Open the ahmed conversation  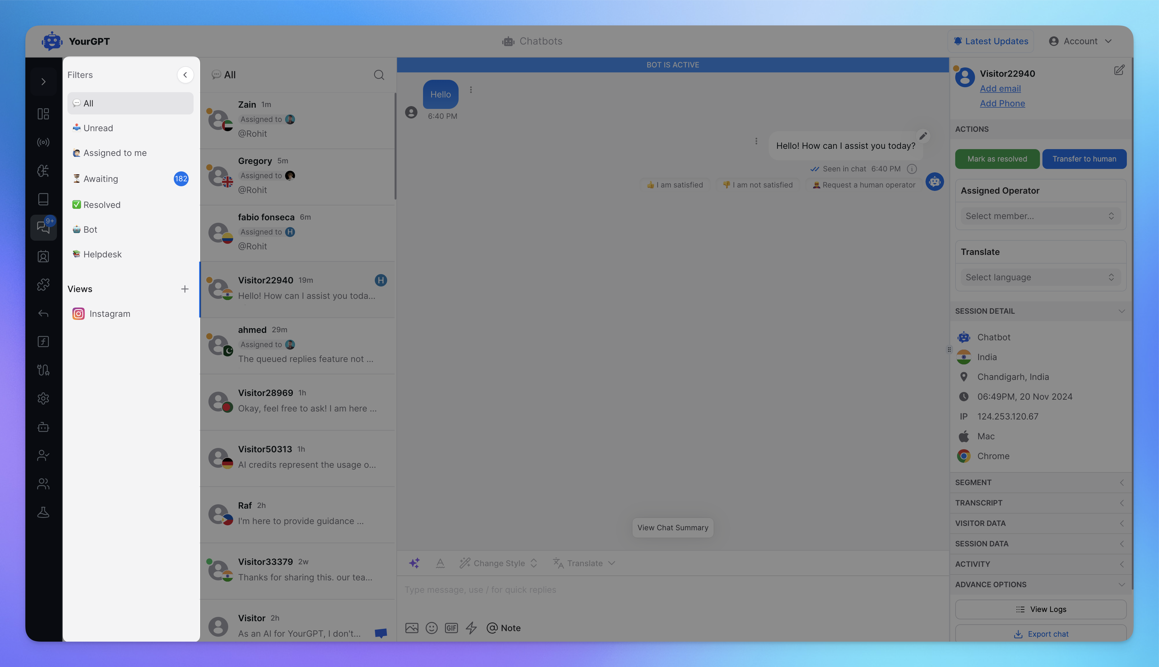click(x=298, y=346)
